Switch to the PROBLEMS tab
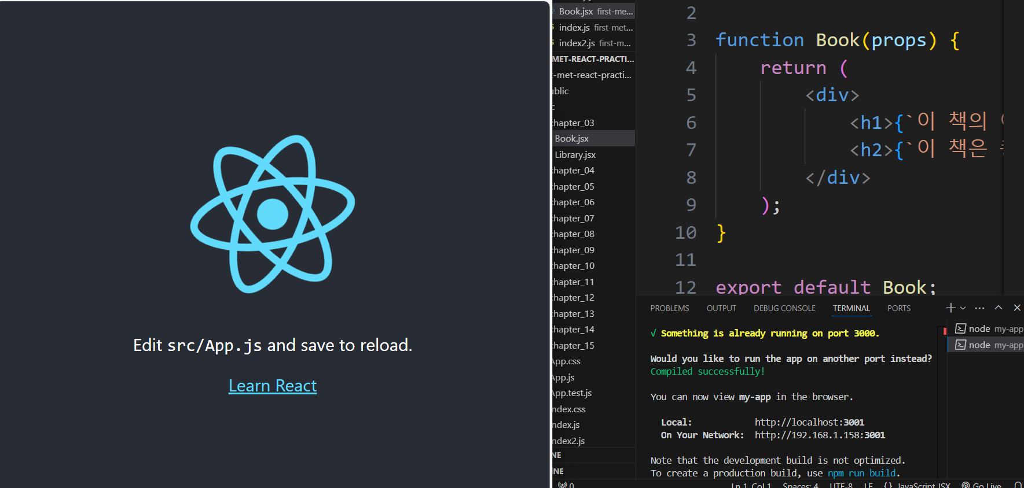 [670, 308]
